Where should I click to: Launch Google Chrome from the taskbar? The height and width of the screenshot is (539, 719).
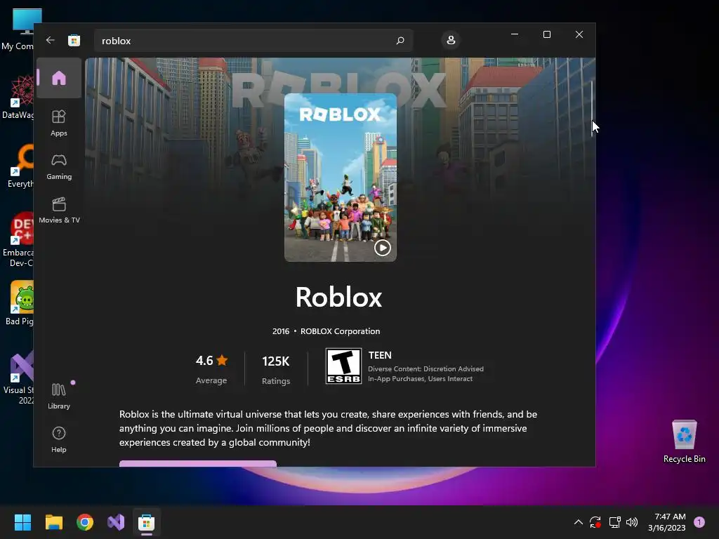coord(85,522)
